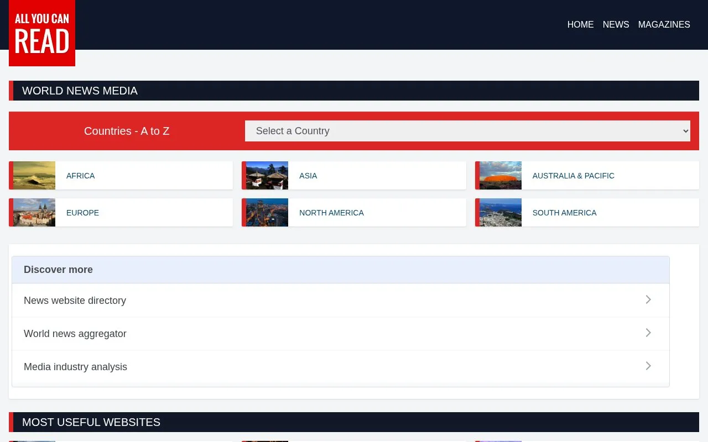Viewport: 708px width, 442px height.
Task: Open Media industry analysis row
Action: 341,366
